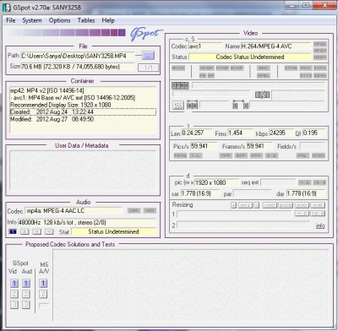Click Resizing row 1 output field
Screen dimensions: 338x331
(x=234, y=214)
